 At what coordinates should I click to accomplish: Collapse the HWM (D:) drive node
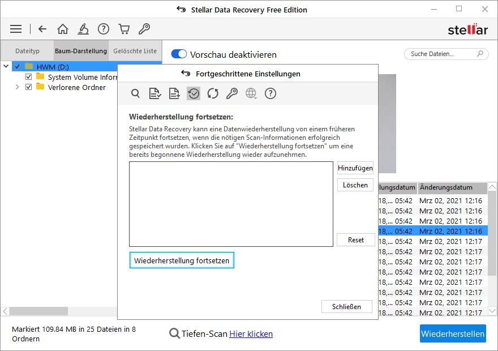6,67
